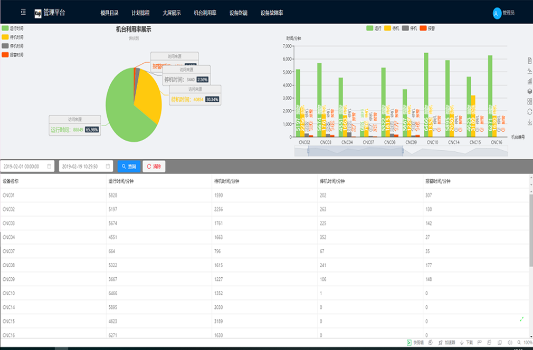Click the table vertical scrollbar thumb
The image size is (533, 350).
(x=531, y=231)
